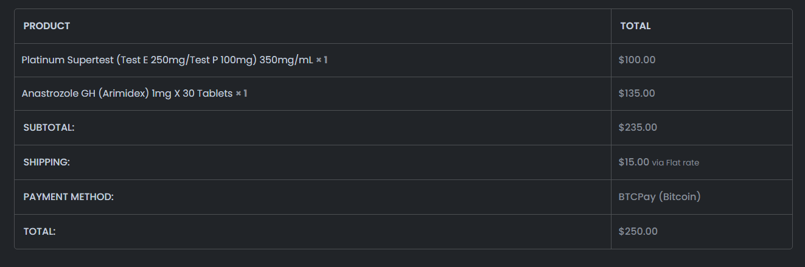The width and height of the screenshot is (805, 267).
Task: Click the PRODUCT column header
Action: (47, 26)
